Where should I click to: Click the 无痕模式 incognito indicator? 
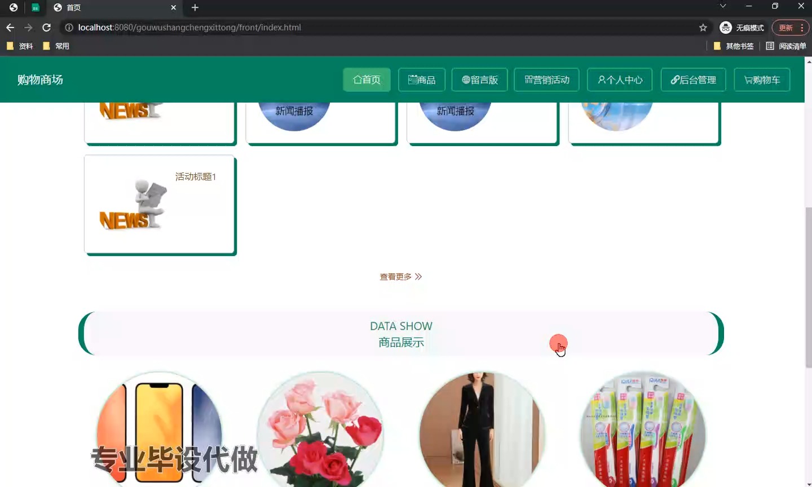742,28
